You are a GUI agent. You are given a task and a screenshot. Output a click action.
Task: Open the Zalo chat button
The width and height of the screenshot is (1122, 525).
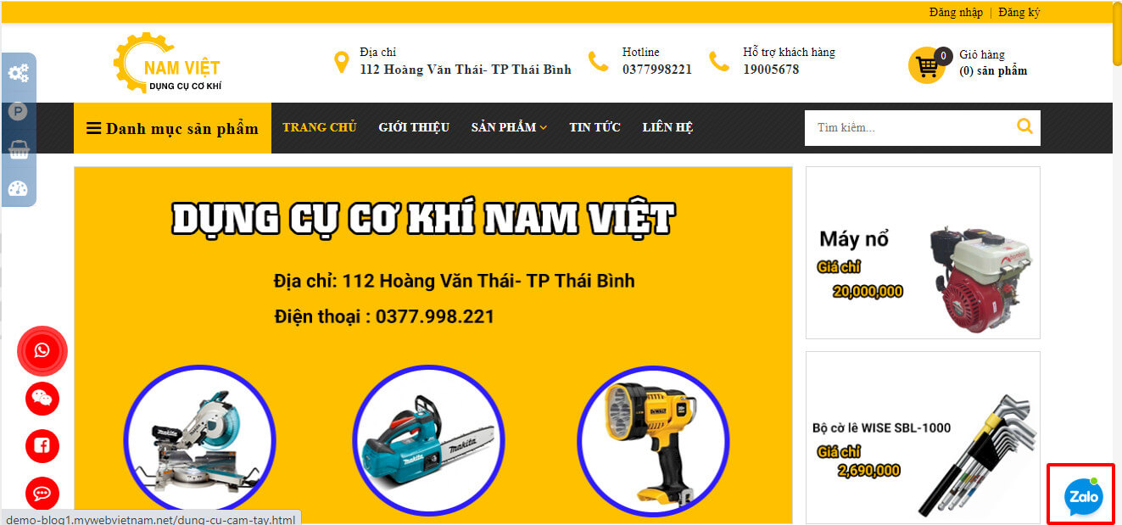pos(1083,496)
